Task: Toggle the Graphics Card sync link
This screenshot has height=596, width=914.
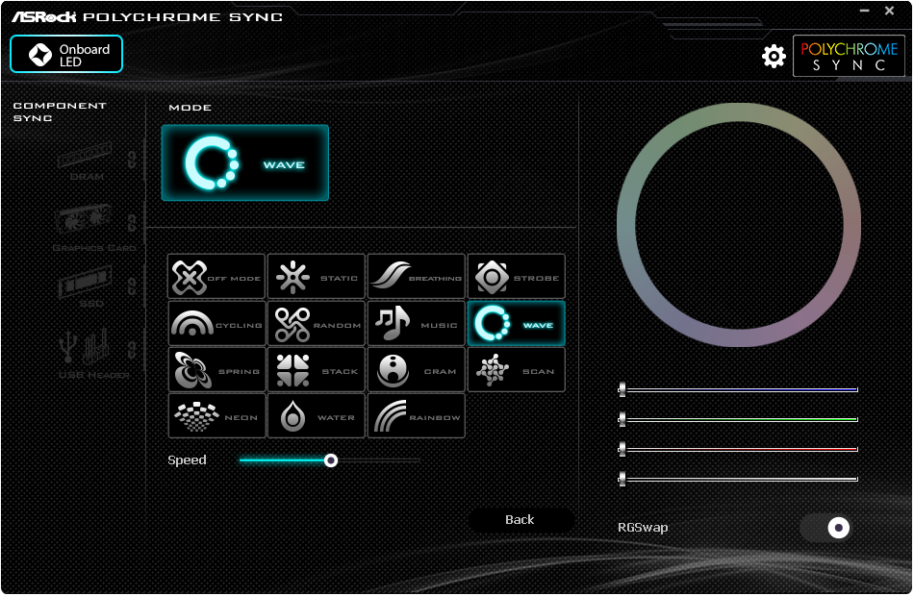Action: (133, 223)
